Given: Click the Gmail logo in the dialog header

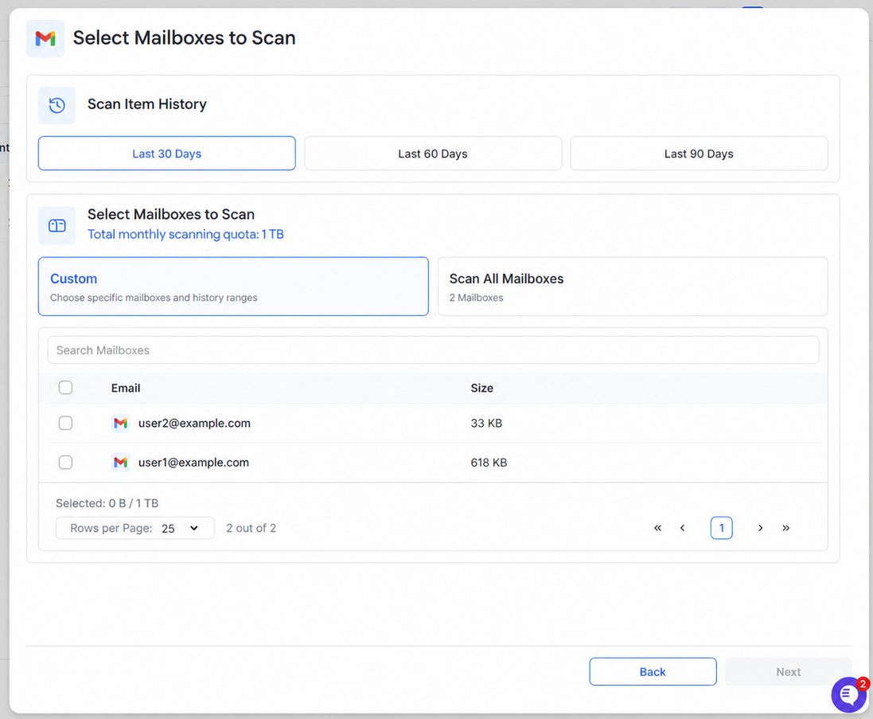Looking at the screenshot, I should point(45,38).
